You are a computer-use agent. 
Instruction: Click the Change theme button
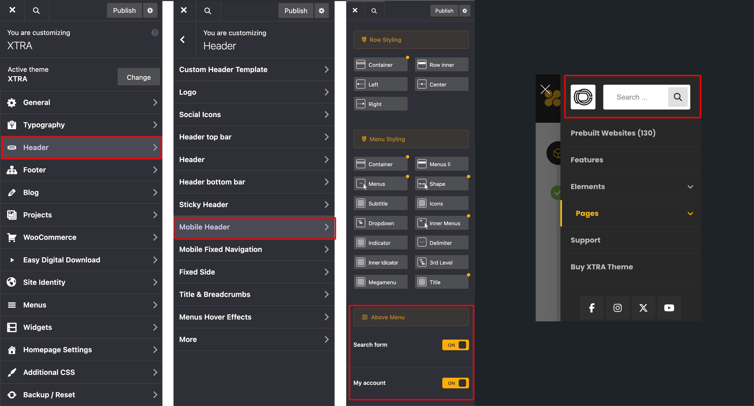click(138, 77)
